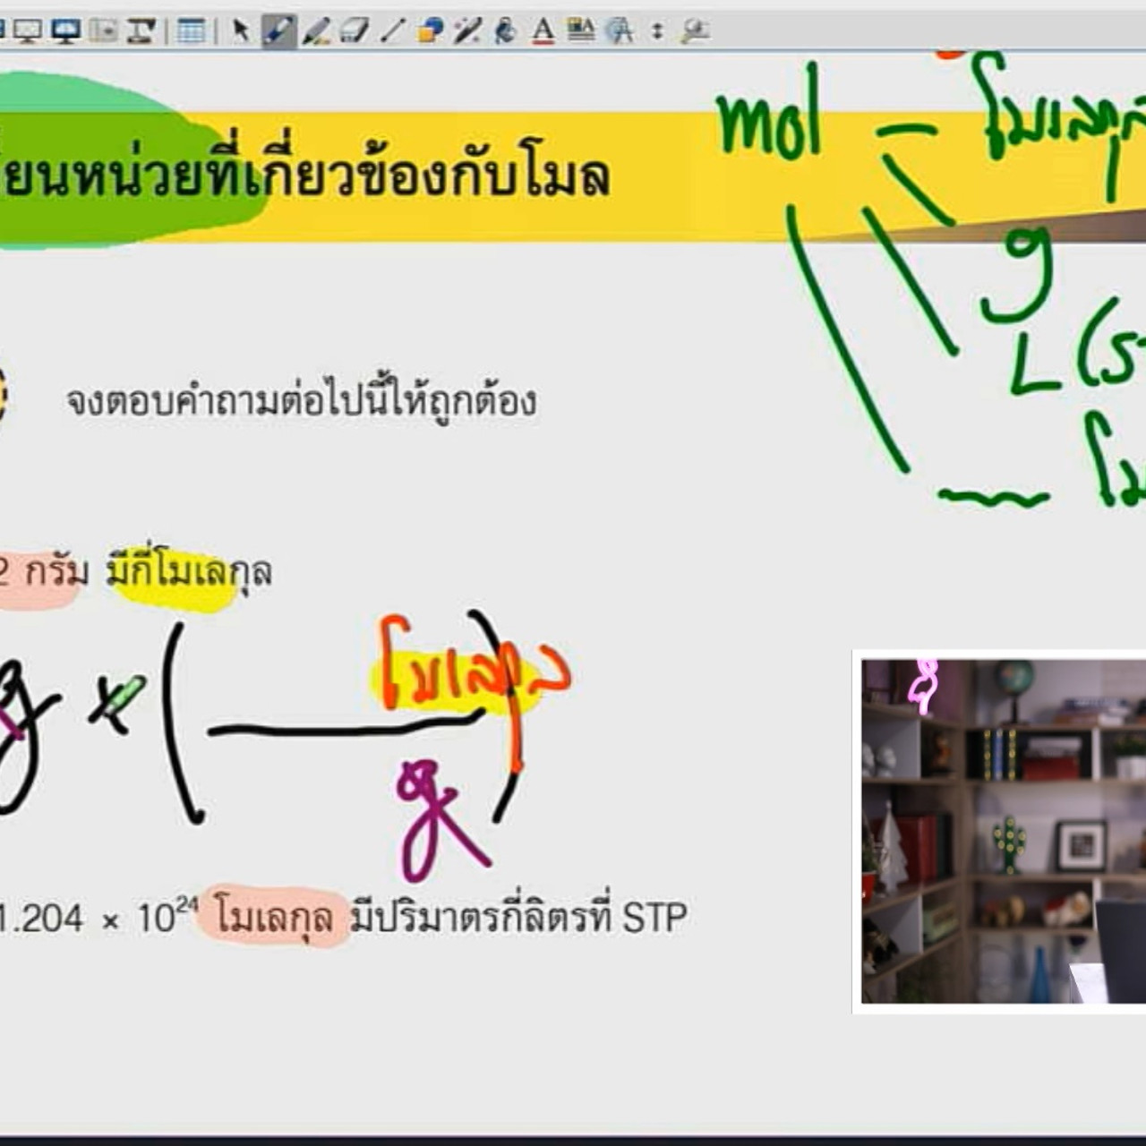Pick the highlighter pen tool
The width and height of the screenshot is (1146, 1146).
click(x=316, y=31)
